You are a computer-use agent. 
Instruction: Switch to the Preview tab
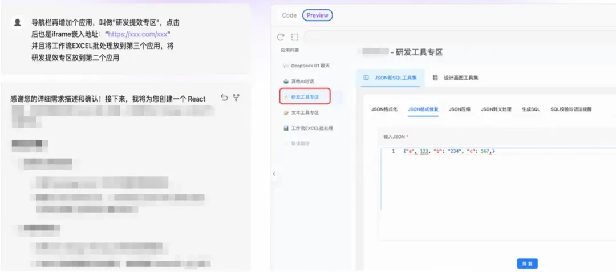click(x=318, y=15)
